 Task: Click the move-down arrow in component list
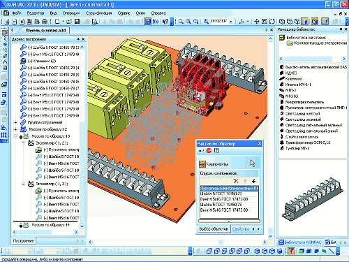[x=253, y=181]
